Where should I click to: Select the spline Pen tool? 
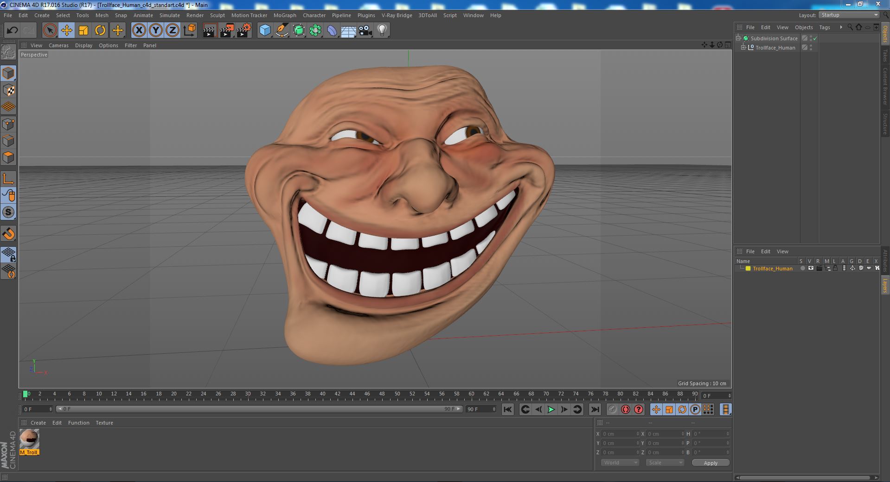click(282, 31)
